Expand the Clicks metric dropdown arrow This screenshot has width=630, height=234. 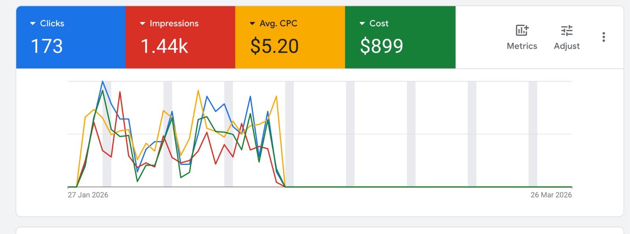tap(33, 24)
